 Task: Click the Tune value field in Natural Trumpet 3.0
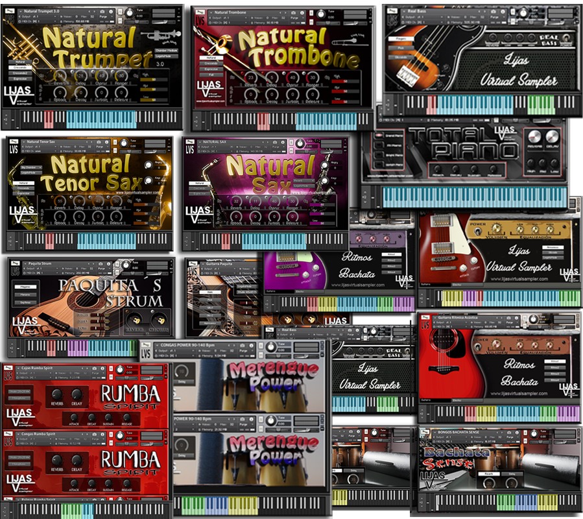point(141,16)
